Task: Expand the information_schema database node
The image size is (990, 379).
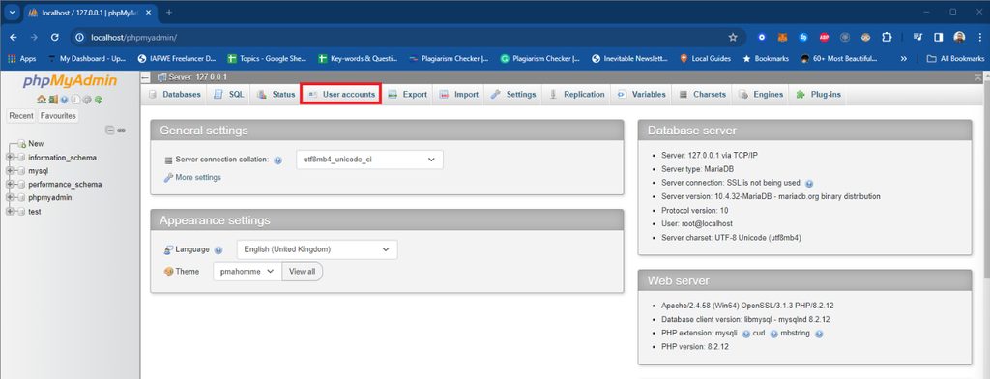Action: (10, 158)
